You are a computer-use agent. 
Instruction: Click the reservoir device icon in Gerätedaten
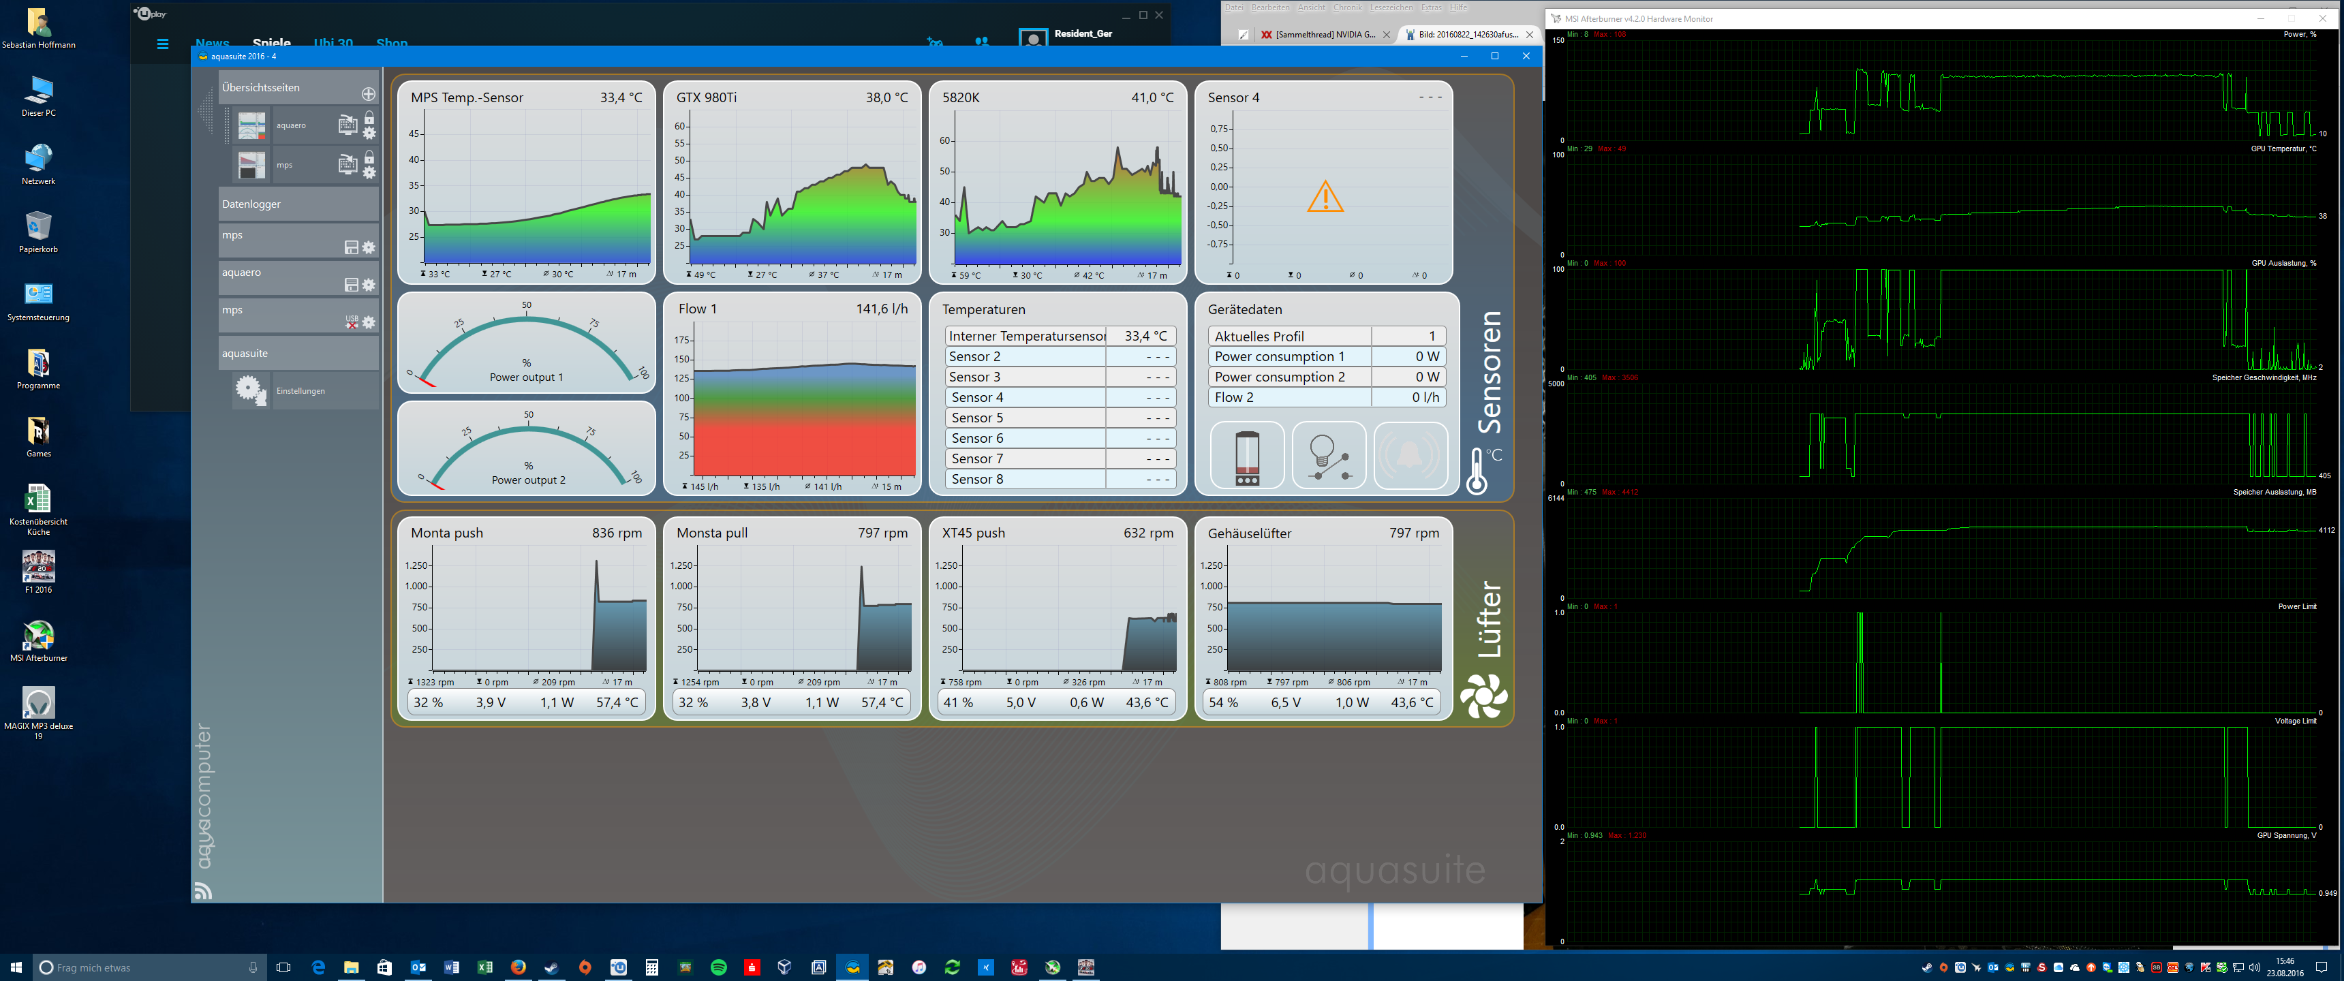(x=1247, y=455)
